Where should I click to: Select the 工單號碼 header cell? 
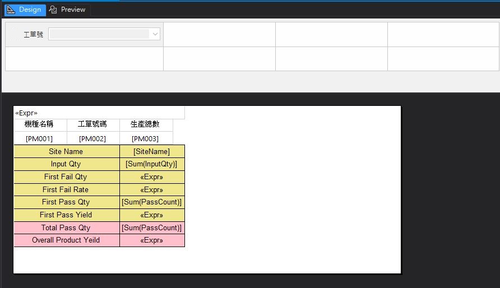[x=92, y=124]
